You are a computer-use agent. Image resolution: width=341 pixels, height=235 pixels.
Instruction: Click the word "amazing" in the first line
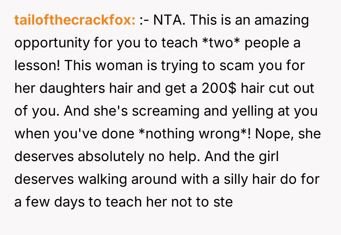281,20
